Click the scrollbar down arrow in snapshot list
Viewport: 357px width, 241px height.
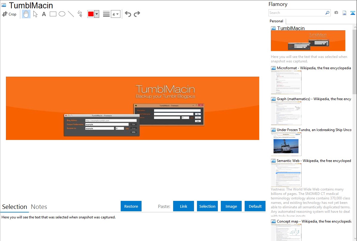(x=355, y=239)
